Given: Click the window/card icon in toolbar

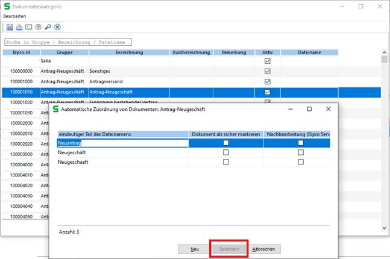Looking at the screenshot, I should 28,27.
